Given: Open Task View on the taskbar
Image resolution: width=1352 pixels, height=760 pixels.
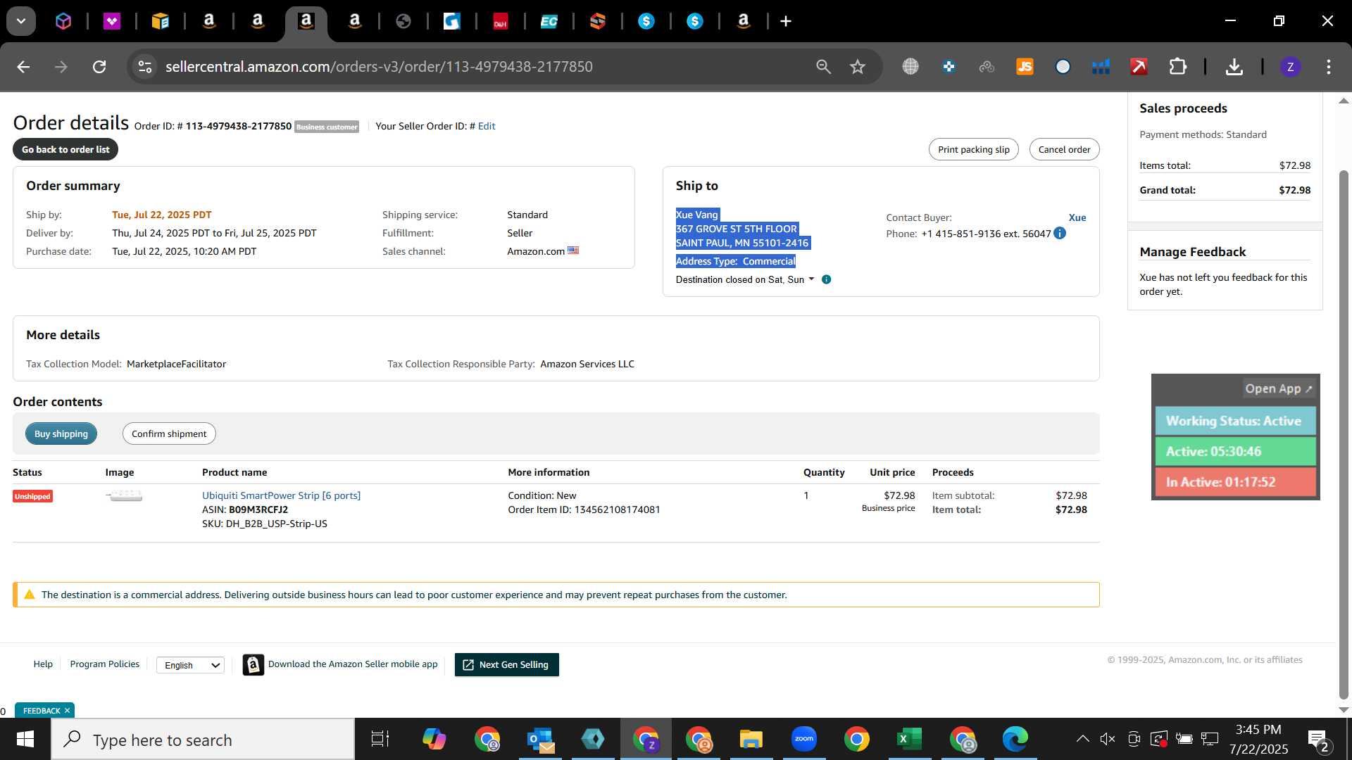Looking at the screenshot, I should [x=380, y=739].
